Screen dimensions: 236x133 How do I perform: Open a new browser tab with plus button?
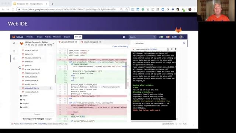tap(52, 4)
